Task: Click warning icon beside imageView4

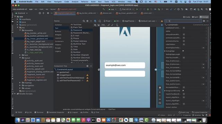Action: tap(87, 75)
